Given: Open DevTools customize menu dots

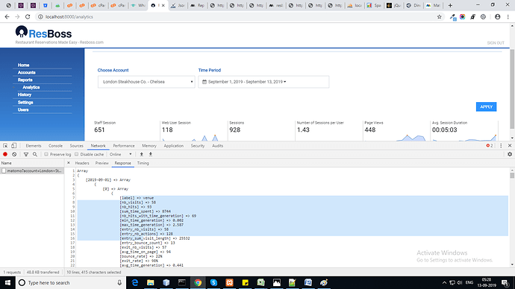Looking at the screenshot, I should click(501, 145).
